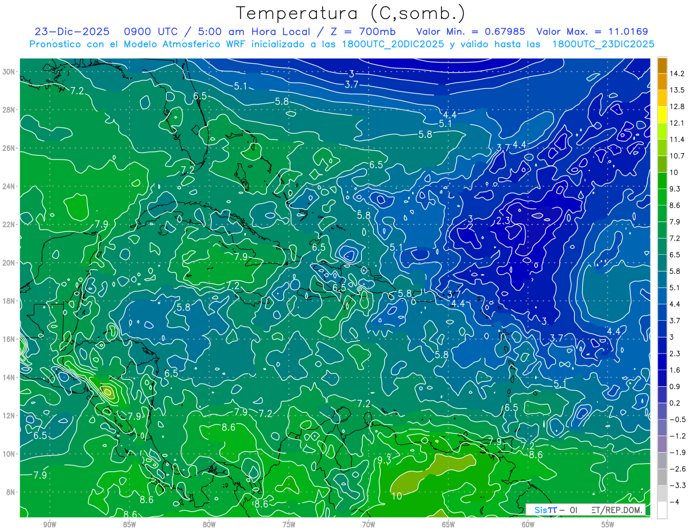The image size is (689, 532).
Task: Click the color bar label "10.7"
Action: click(676, 156)
